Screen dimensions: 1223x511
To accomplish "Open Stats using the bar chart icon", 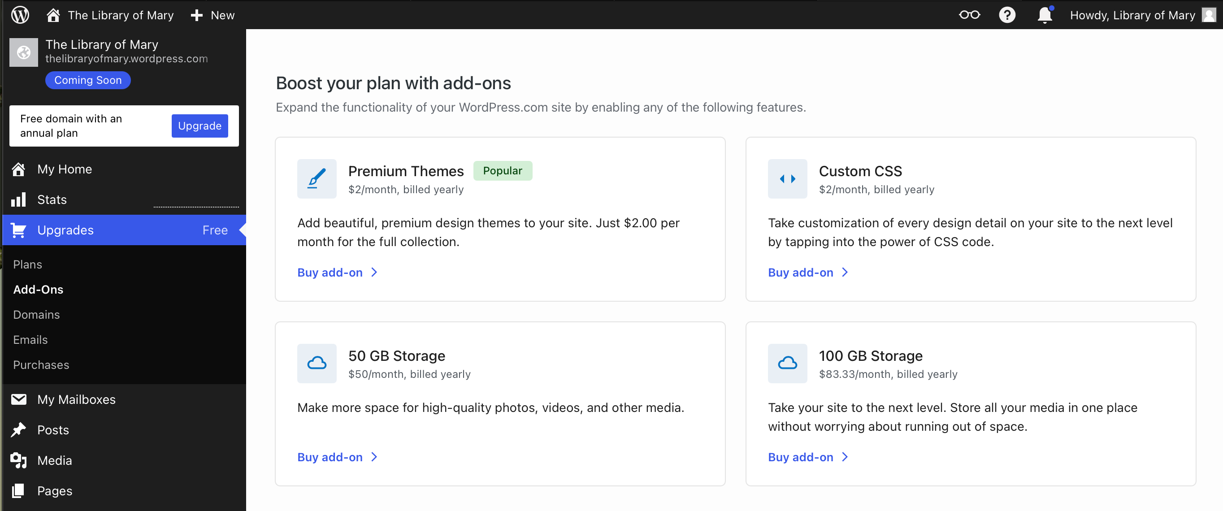I will (x=18, y=199).
